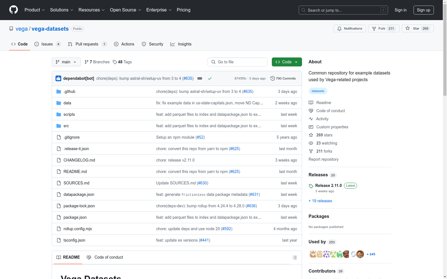Screen dimensions: 447x279
Task: Expand the Open Source menu
Action: click(x=126, y=10)
